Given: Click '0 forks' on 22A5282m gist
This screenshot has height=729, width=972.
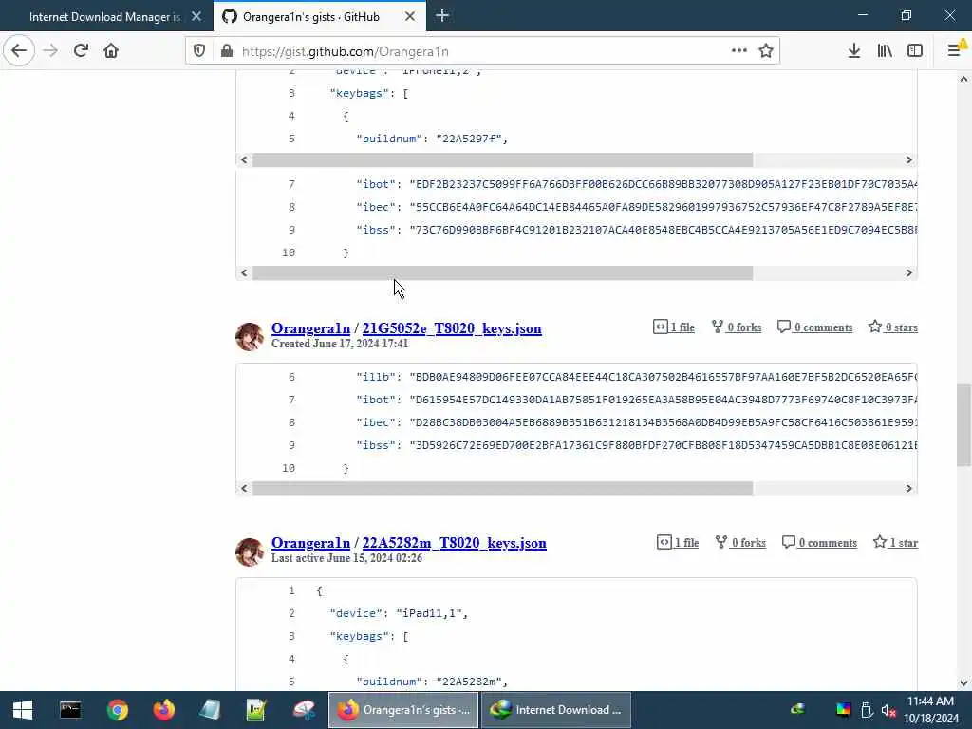Looking at the screenshot, I should (x=740, y=542).
